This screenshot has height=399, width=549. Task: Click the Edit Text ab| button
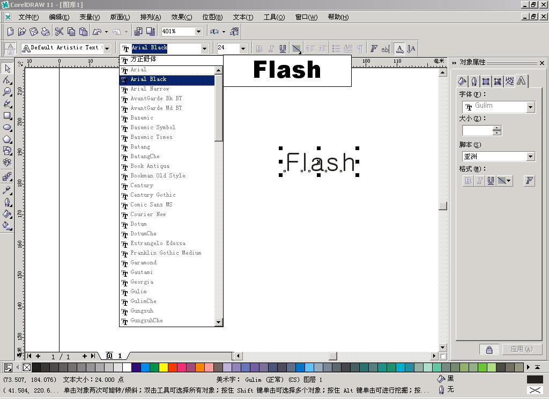tap(385, 49)
